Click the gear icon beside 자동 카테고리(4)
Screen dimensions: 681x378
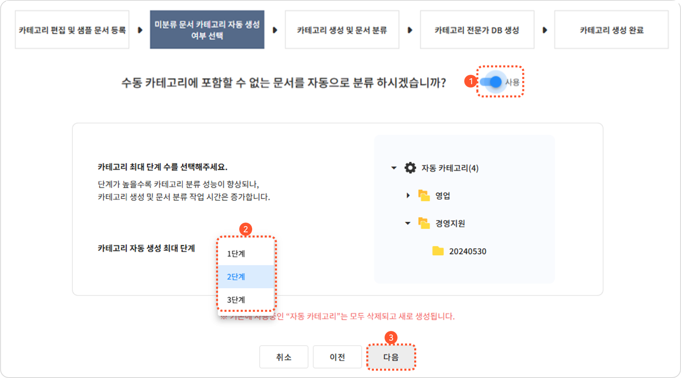click(410, 168)
